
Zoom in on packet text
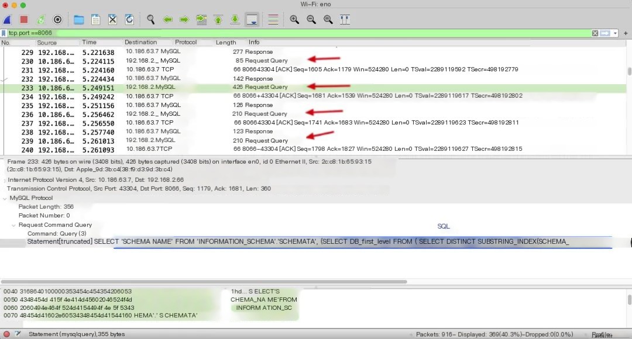294,19
